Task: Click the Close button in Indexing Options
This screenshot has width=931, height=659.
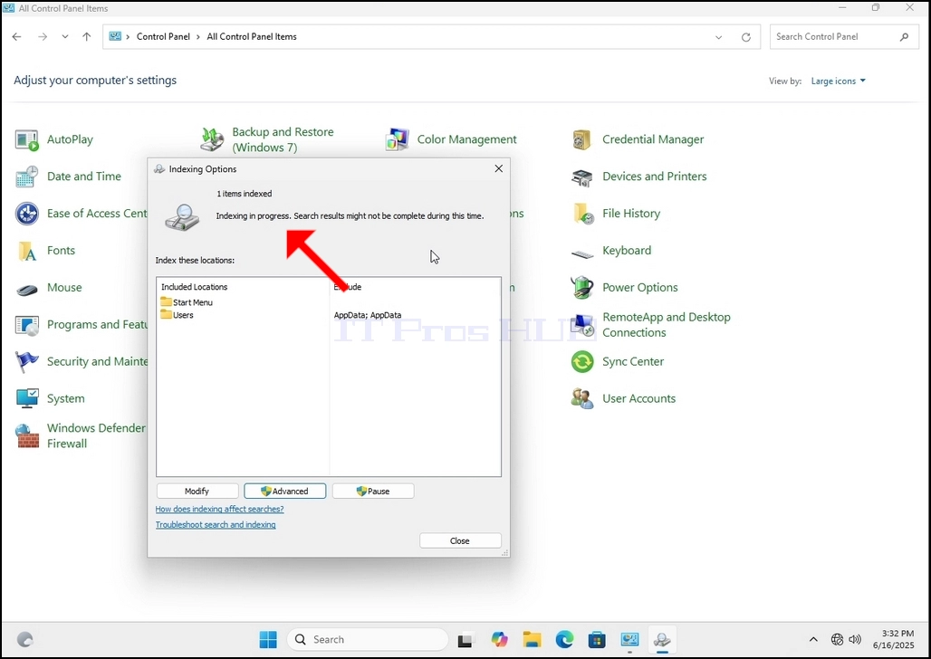Action: click(x=460, y=540)
